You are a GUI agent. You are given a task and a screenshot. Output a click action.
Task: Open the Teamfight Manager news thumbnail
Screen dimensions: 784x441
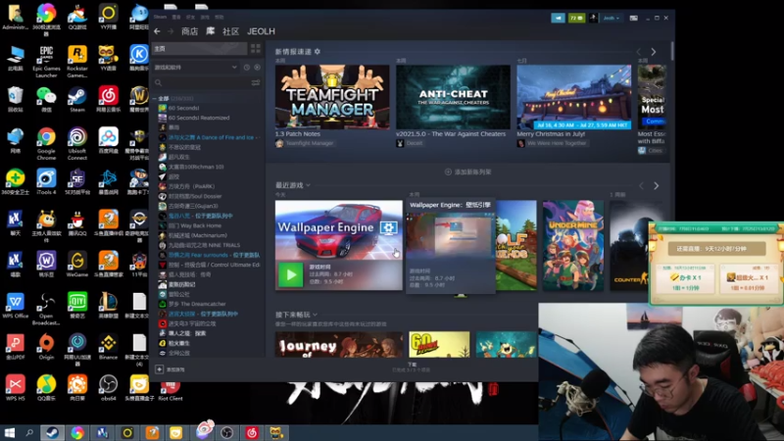[x=332, y=97]
